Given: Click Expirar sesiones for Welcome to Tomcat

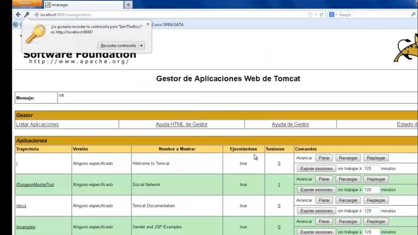Looking at the screenshot, I should [316, 169].
